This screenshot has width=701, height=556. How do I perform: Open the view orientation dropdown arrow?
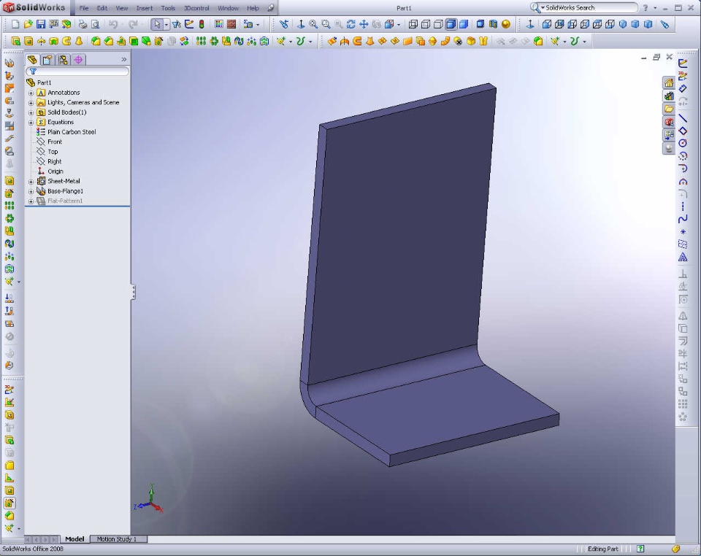tap(399, 24)
